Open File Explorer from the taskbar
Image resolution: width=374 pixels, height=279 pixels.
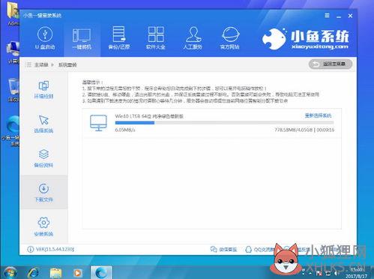(55, 273)
